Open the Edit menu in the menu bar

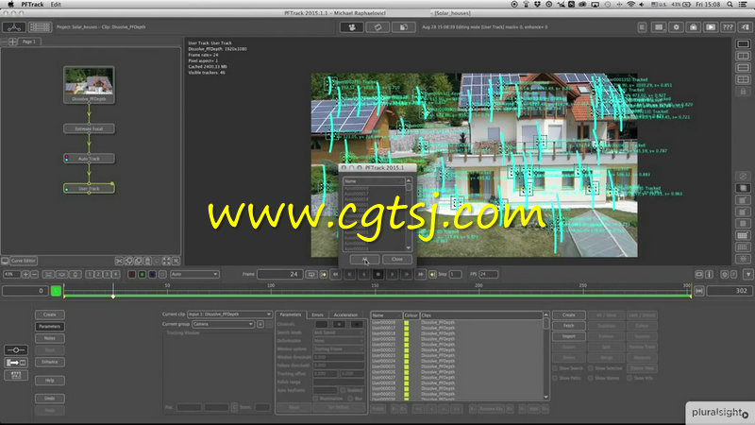[56, 4]
